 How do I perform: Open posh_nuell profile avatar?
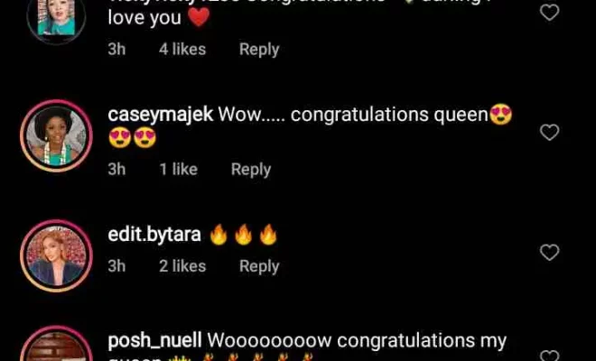click(x=56, y=344)
